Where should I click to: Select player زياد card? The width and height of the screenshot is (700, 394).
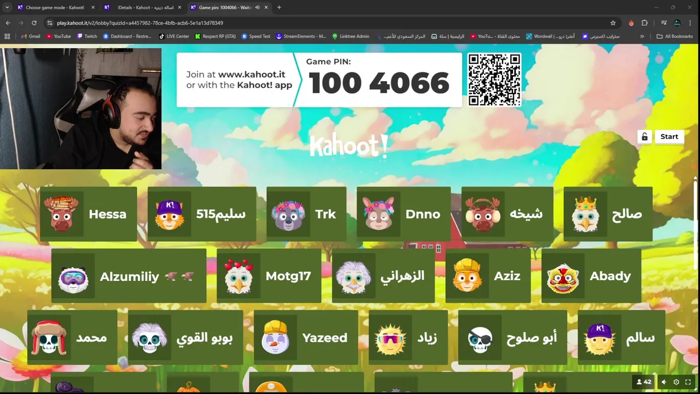click(408, 338)
